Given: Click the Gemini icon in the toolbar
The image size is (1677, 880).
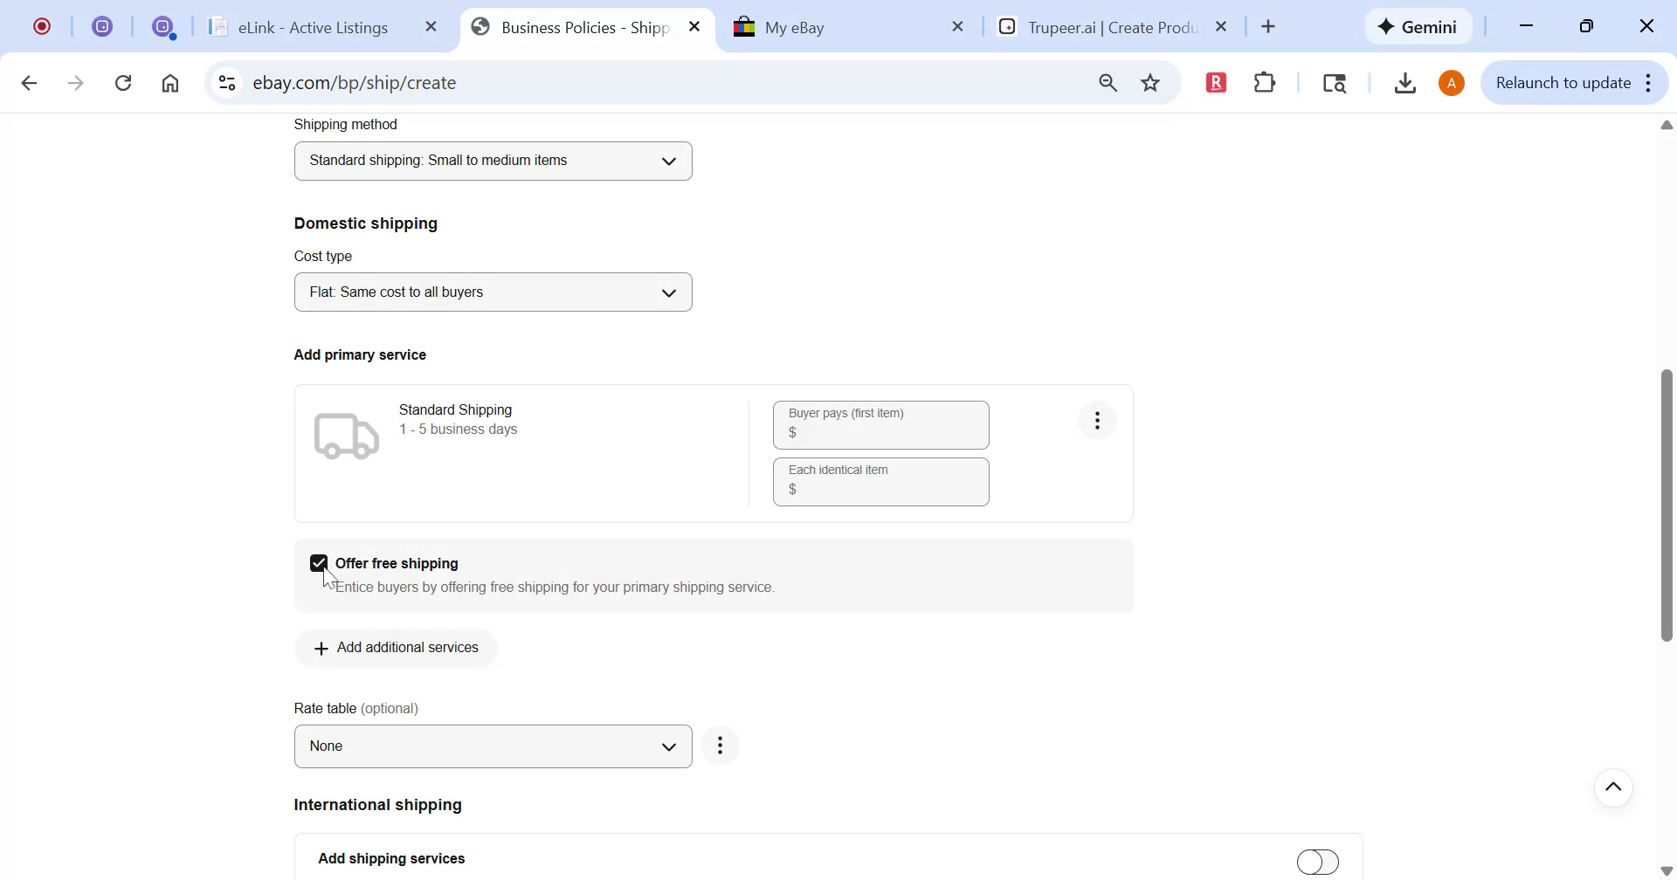Looking at the screenshot, I should [1417, 26].
